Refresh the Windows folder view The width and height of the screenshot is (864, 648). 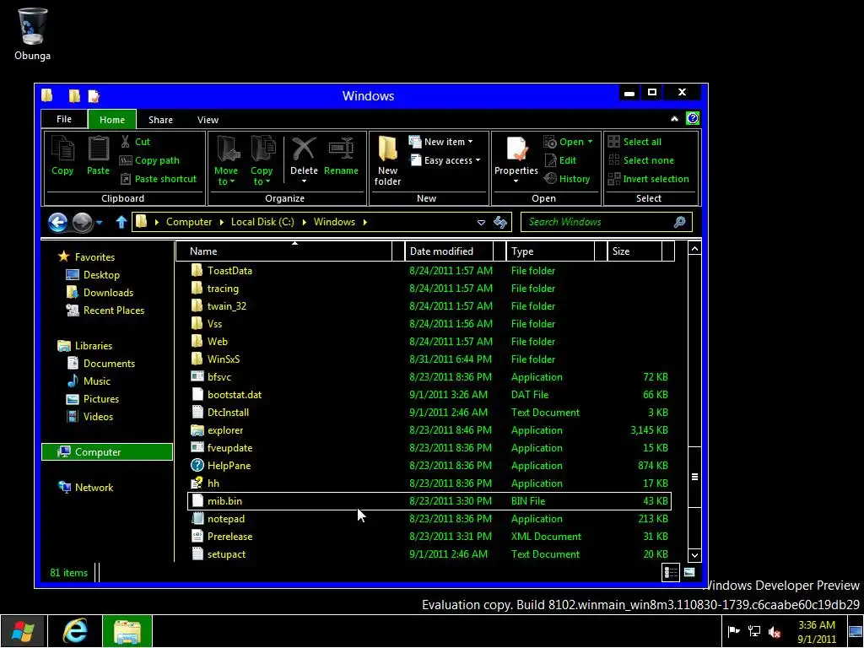tap(500, 222)
